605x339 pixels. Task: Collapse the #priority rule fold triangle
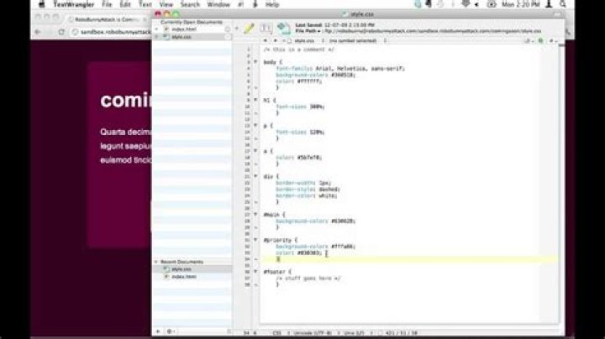pos(255,240)
